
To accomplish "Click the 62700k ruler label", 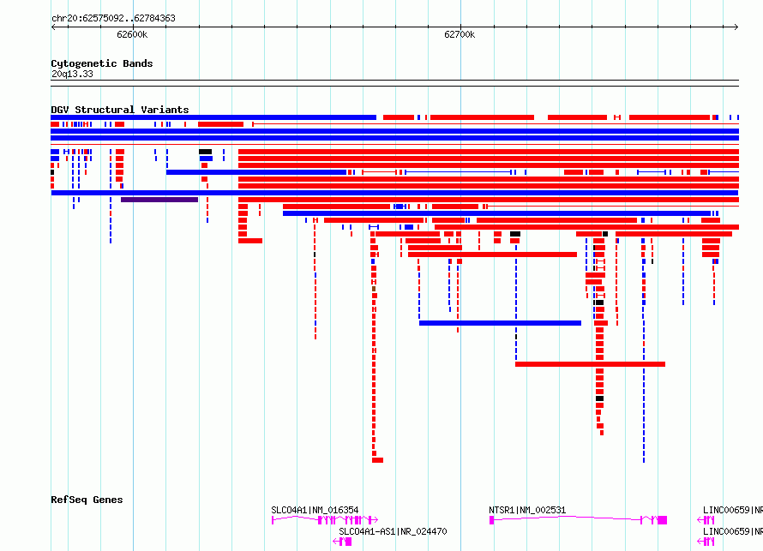I will [460, 34].
